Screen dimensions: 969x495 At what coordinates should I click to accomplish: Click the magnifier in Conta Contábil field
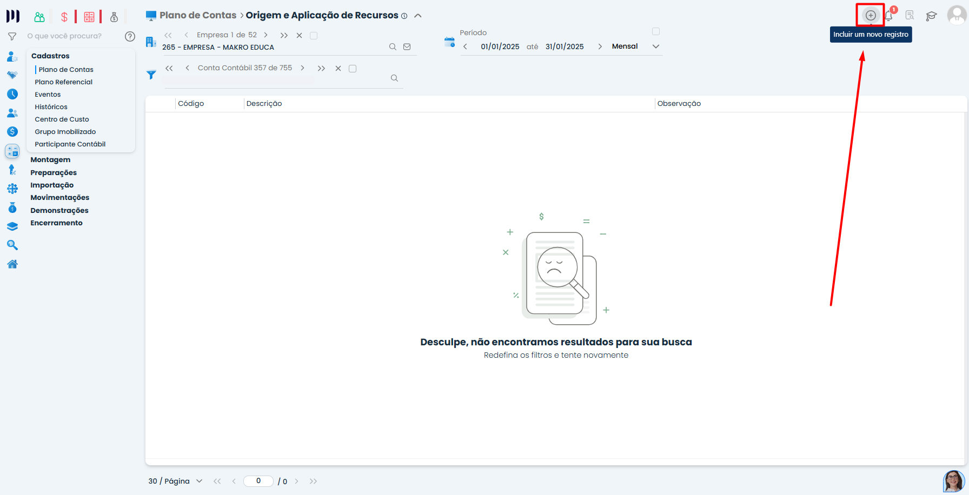click(x=395, y=78)
